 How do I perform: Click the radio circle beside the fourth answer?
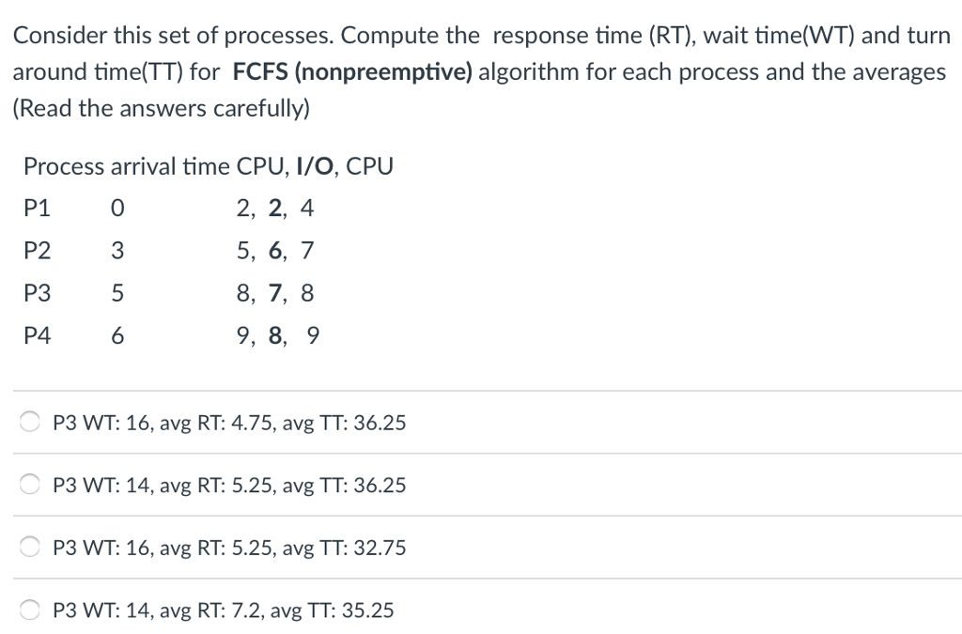point(29,608)
